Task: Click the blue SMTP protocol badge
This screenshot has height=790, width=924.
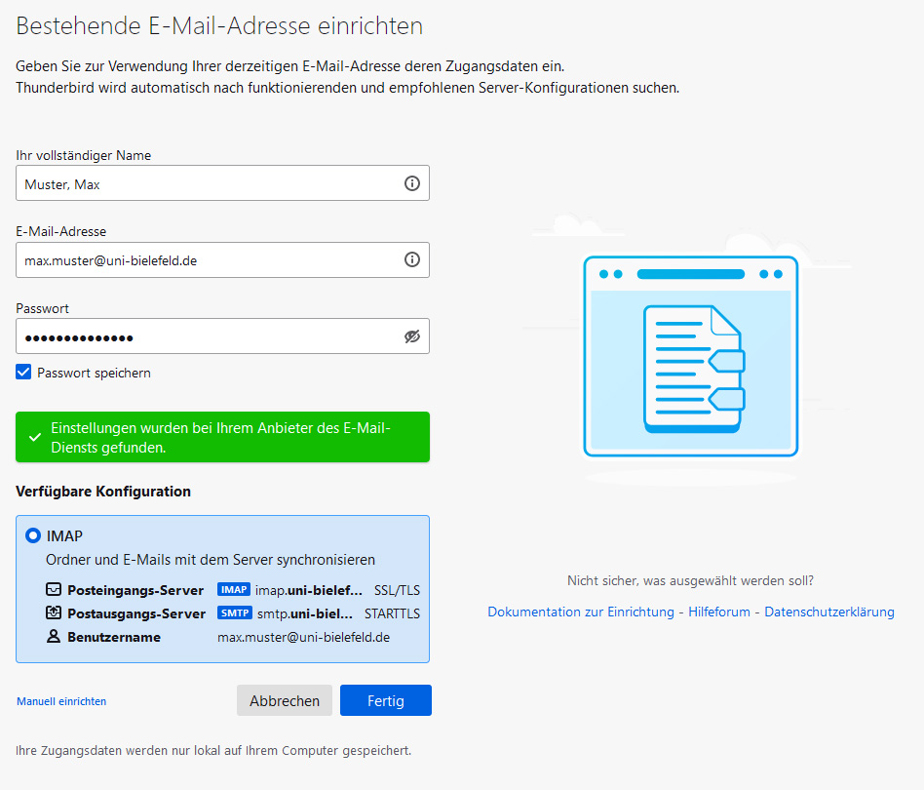Action: point(235,613)
